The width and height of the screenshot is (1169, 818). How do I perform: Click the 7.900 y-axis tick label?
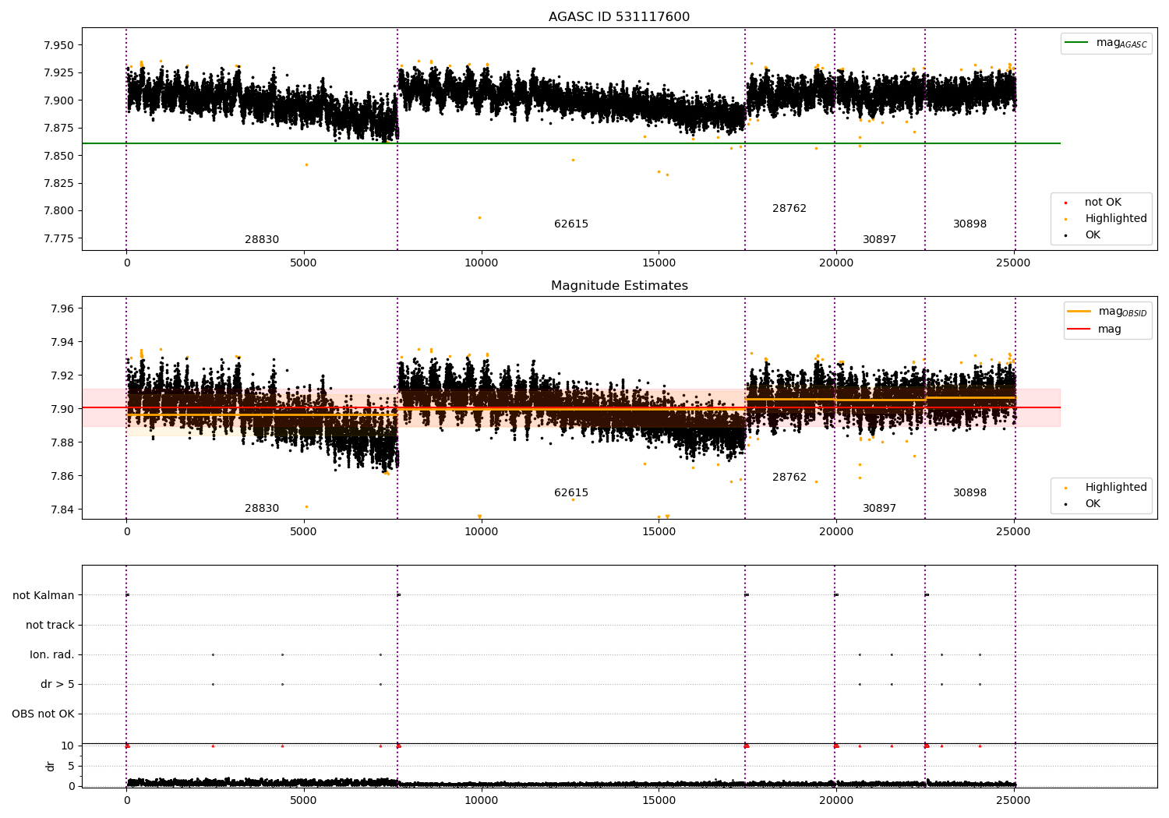[x=58, y=100]
